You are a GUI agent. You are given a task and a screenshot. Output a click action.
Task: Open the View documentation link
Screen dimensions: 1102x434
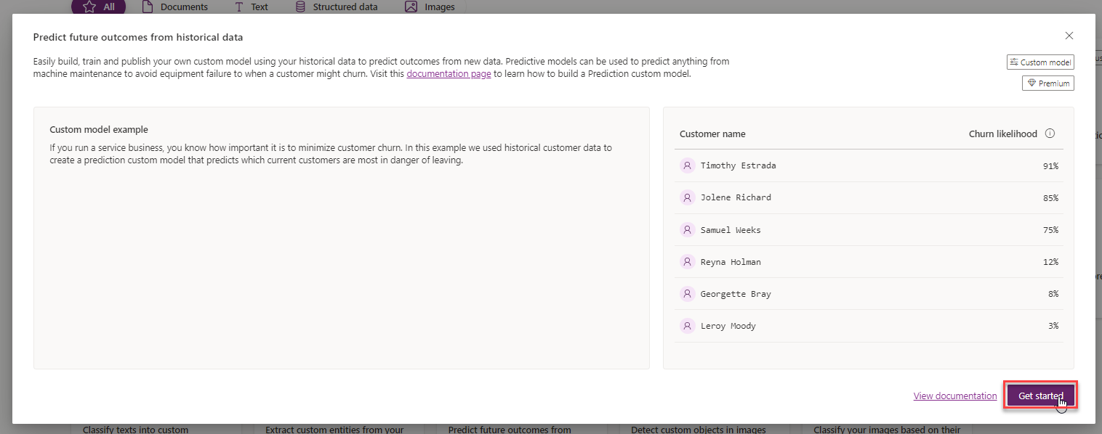click(x=955, y=396)
